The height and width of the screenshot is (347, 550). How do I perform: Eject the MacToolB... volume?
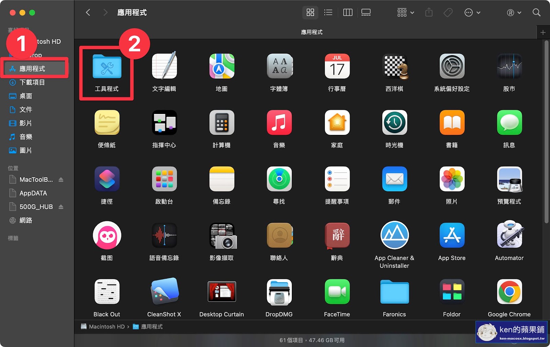point(61,180)
